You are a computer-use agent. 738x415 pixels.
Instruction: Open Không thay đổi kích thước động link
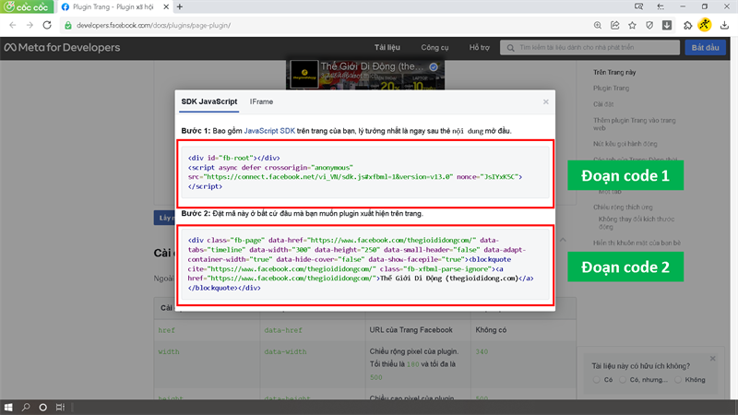click(x=637, y=222)
